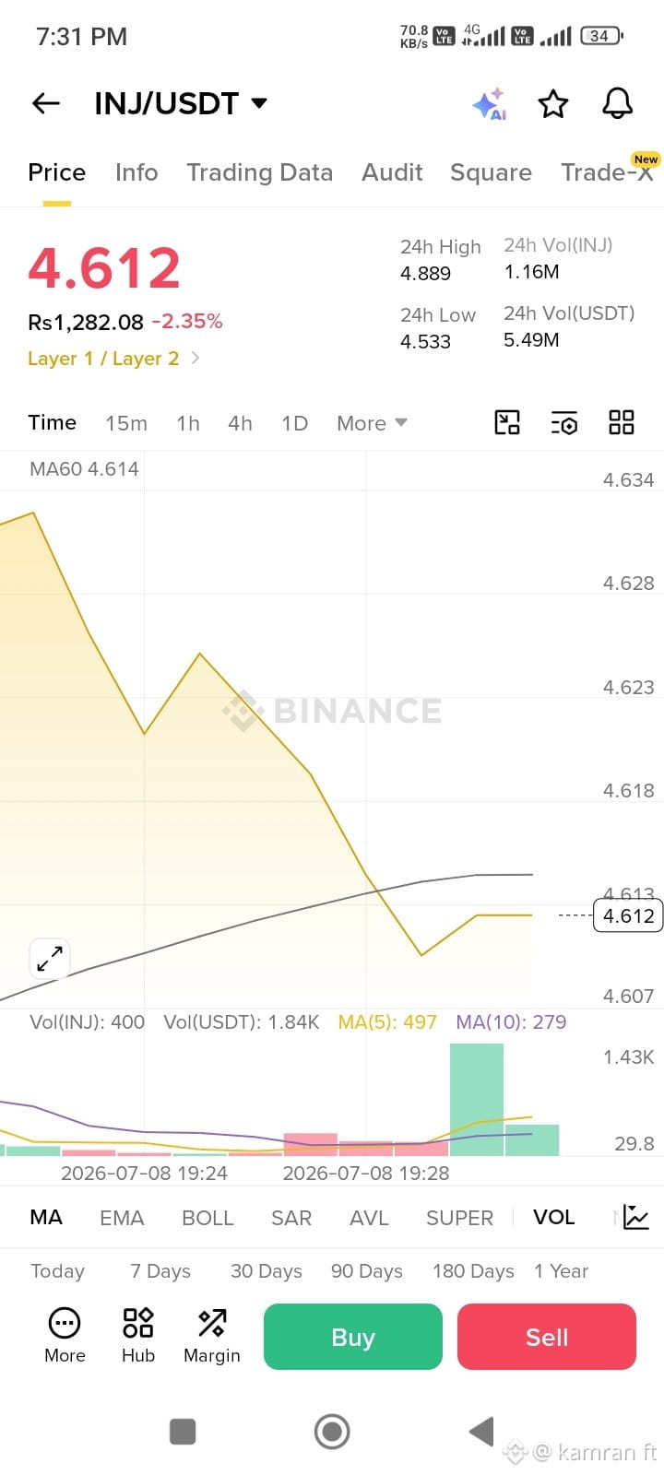
Task: Select the 15m timeframe
Action: click(x=126, y=423)
